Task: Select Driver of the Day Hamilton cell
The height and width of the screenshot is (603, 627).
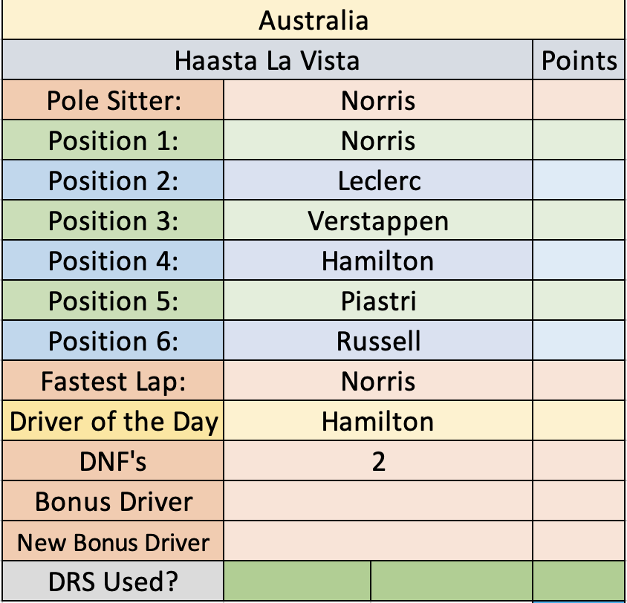Action: tap(378, 421)
